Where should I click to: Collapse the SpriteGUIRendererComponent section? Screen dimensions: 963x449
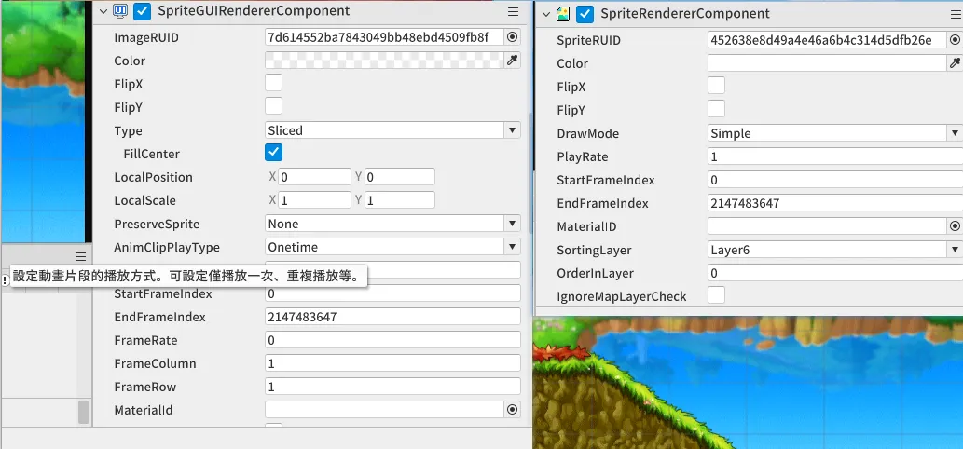[x=103, y=11]
